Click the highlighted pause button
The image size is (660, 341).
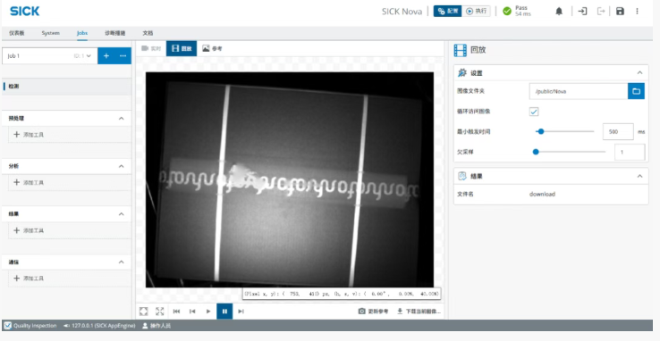(x=224, y=312)
